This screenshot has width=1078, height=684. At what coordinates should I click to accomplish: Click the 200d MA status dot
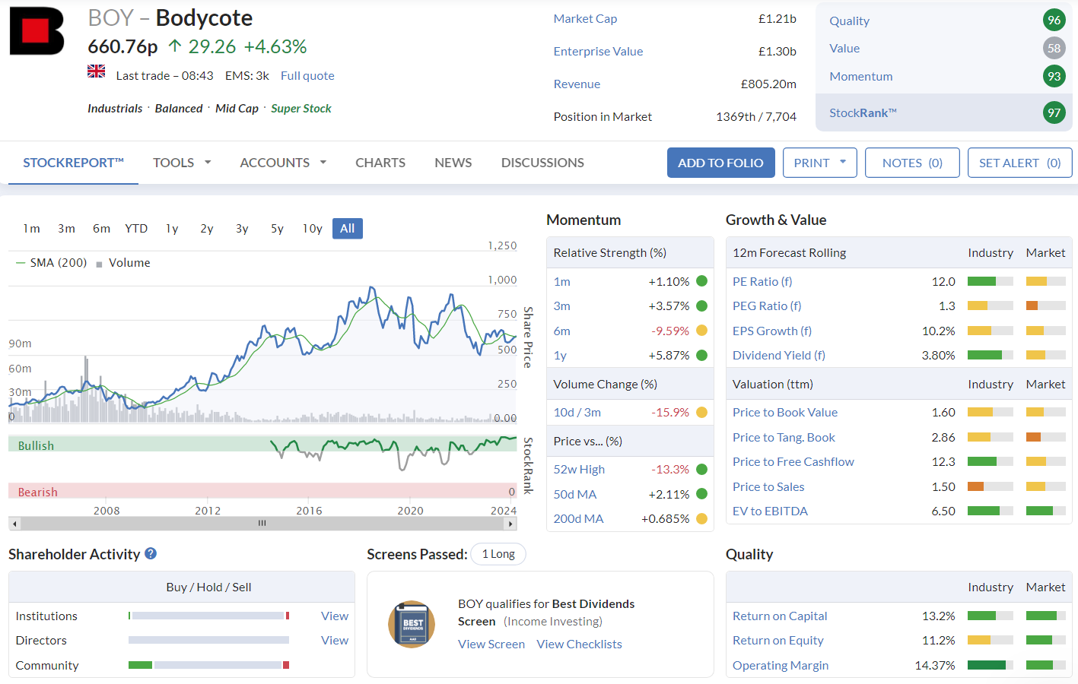(701, 518)
